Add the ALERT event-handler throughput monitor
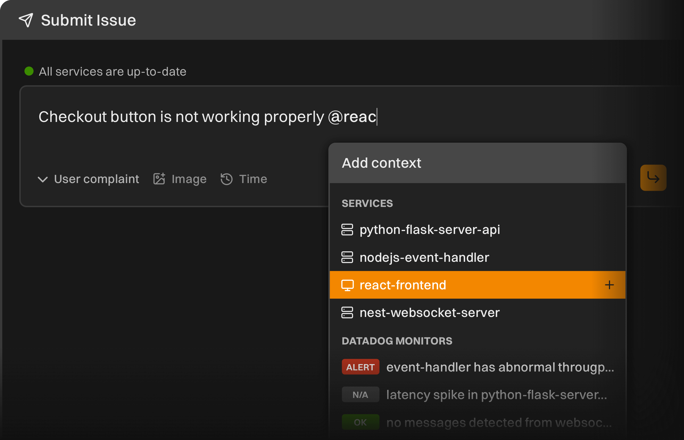Image resolution: width=684 pixels, height=440 pixels. (499, 367)
